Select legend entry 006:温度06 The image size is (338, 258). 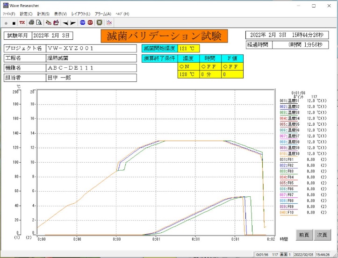[x=289, y=130]
